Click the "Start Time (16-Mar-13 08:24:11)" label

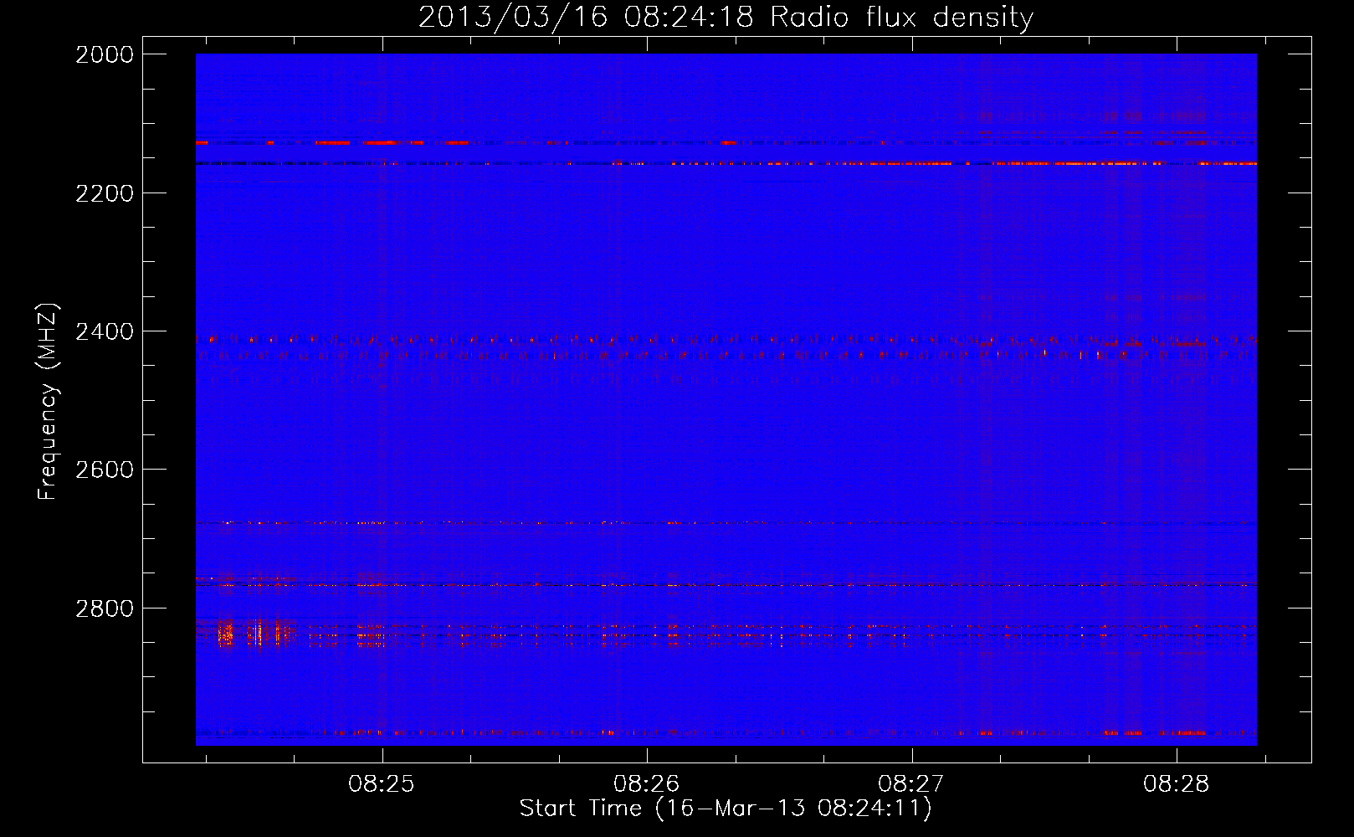pyautogui.click(x=726, y=809)
